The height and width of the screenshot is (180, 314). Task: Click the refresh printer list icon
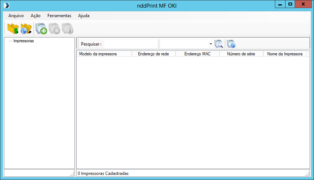(231, 44)
